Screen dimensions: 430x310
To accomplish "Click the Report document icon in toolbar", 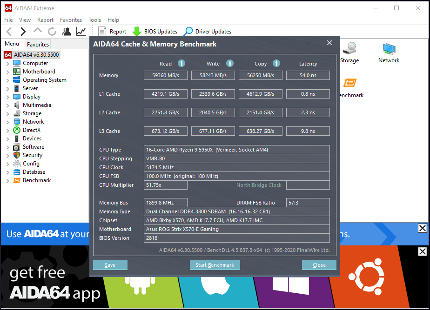I will 102,32.
